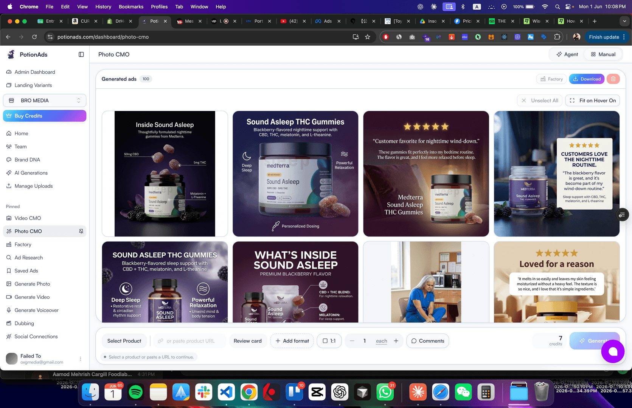
Task: Launch Spotify from the Dock
Action: 136,393
